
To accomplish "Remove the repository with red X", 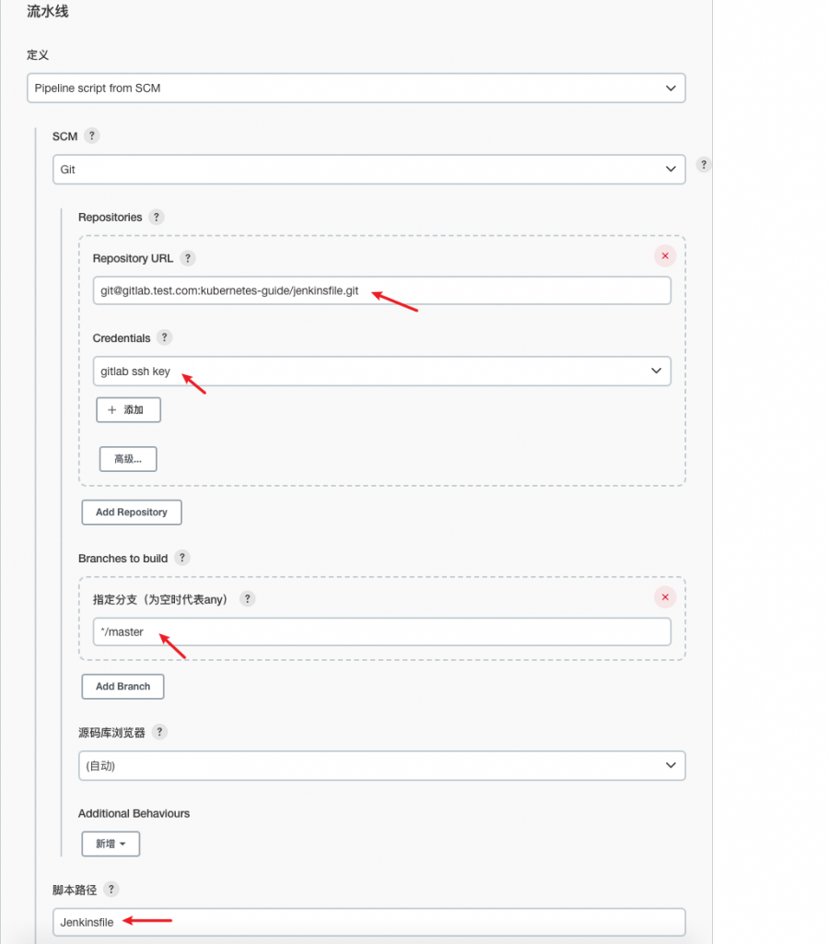I will click(665, 256).
